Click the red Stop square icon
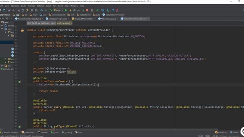The height and width of the screenshot is (137, 244). click(87, 10)
